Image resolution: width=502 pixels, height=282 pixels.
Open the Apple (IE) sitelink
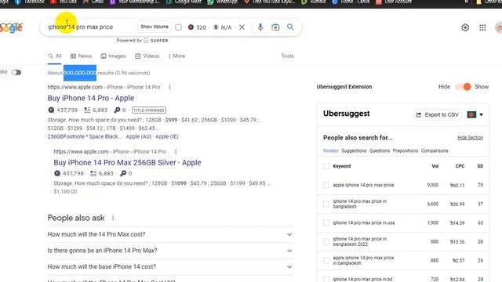pos(167,136)
